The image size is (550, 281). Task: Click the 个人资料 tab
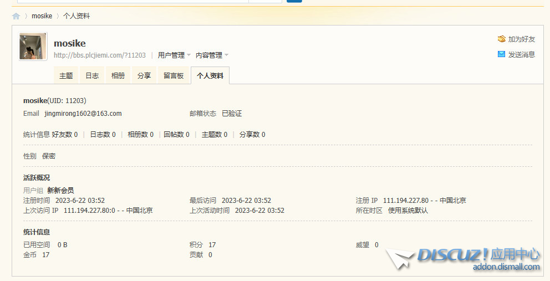[210, 76]
